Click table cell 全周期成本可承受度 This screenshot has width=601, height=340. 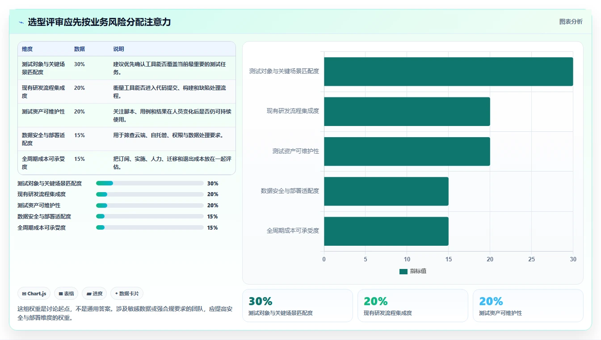point(43,163)
